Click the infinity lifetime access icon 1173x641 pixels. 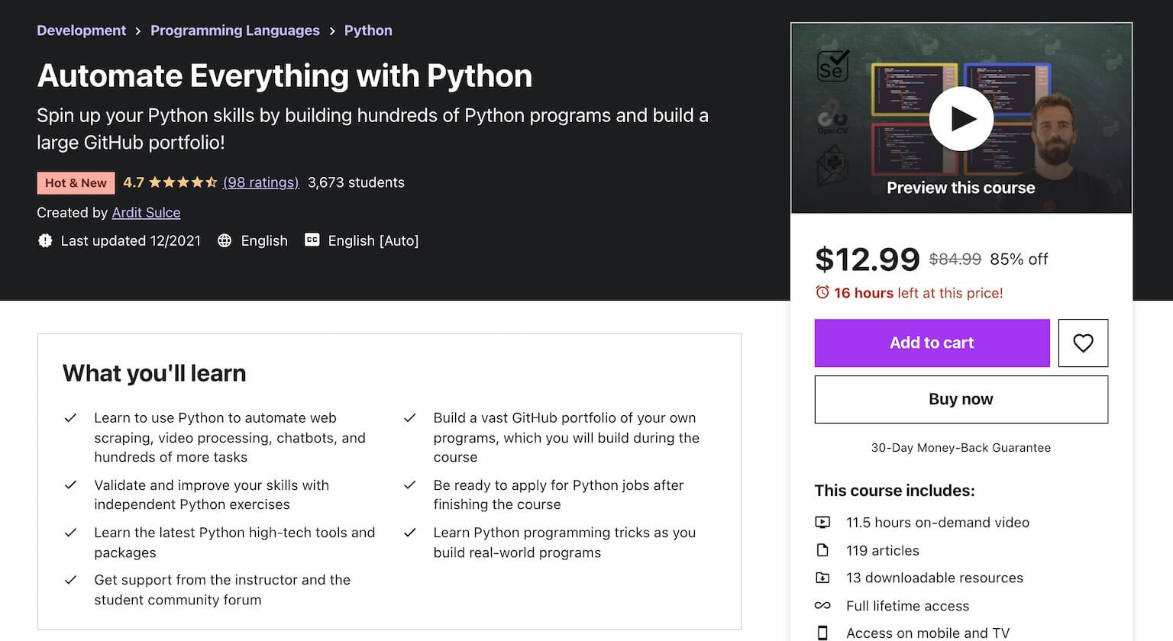[x=822, y=605]
